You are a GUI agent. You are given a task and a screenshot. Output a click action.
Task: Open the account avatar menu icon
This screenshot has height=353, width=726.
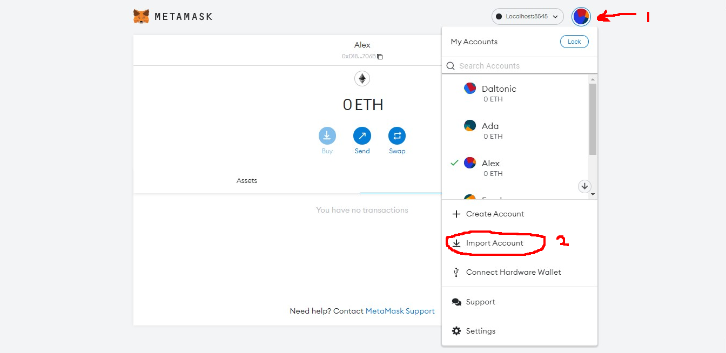coord(581,17)
